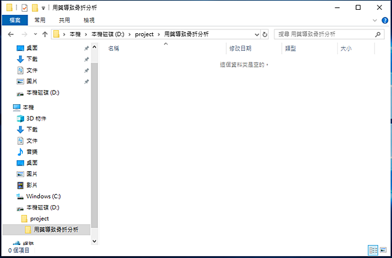Image resolution: width=392 pixels, height=258 pixels.
Task: Click the window title folder icon
Action: pyautogui.click(x=10, y=8)
